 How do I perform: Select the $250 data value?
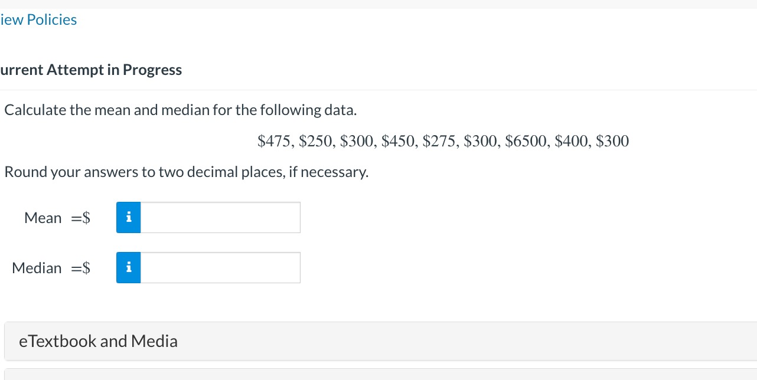tap(316, 142)
